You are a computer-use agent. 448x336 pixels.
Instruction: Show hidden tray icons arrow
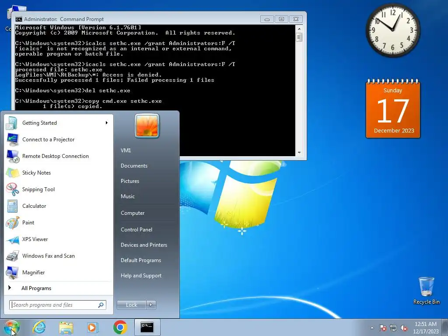tap(372, 328)
